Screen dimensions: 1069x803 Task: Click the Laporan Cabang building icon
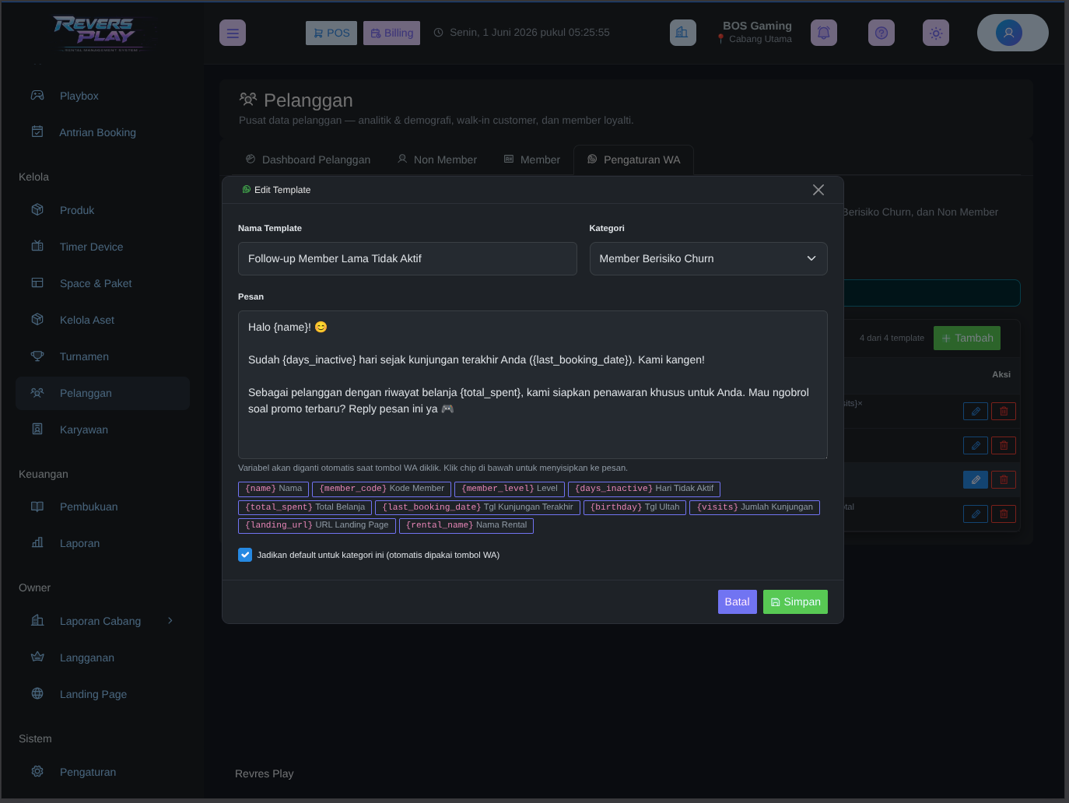coord(37,620)
